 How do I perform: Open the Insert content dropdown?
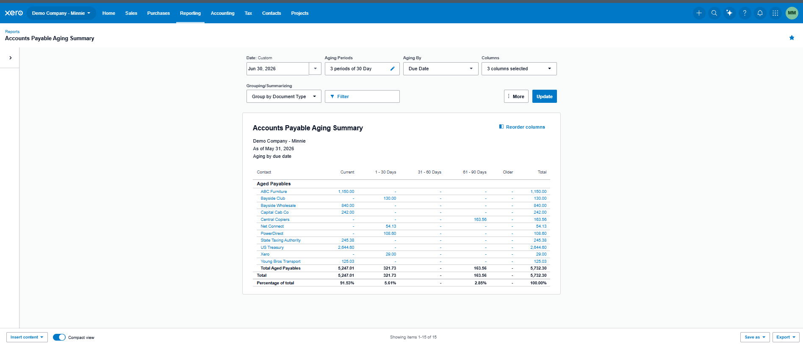[x=27, y=337]
